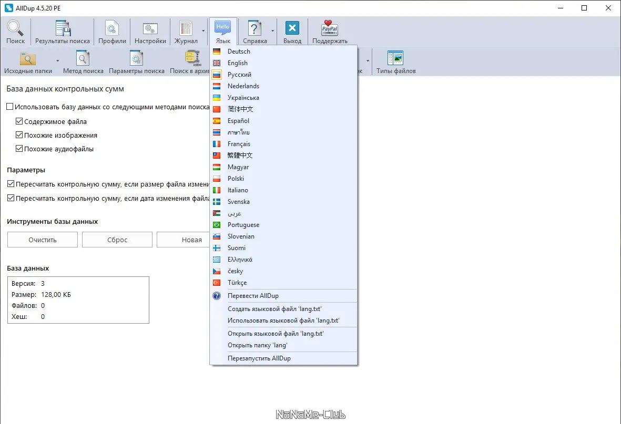Click the Язык Hello icon
Screen dimensions: 621x424
tap(223, 28)
